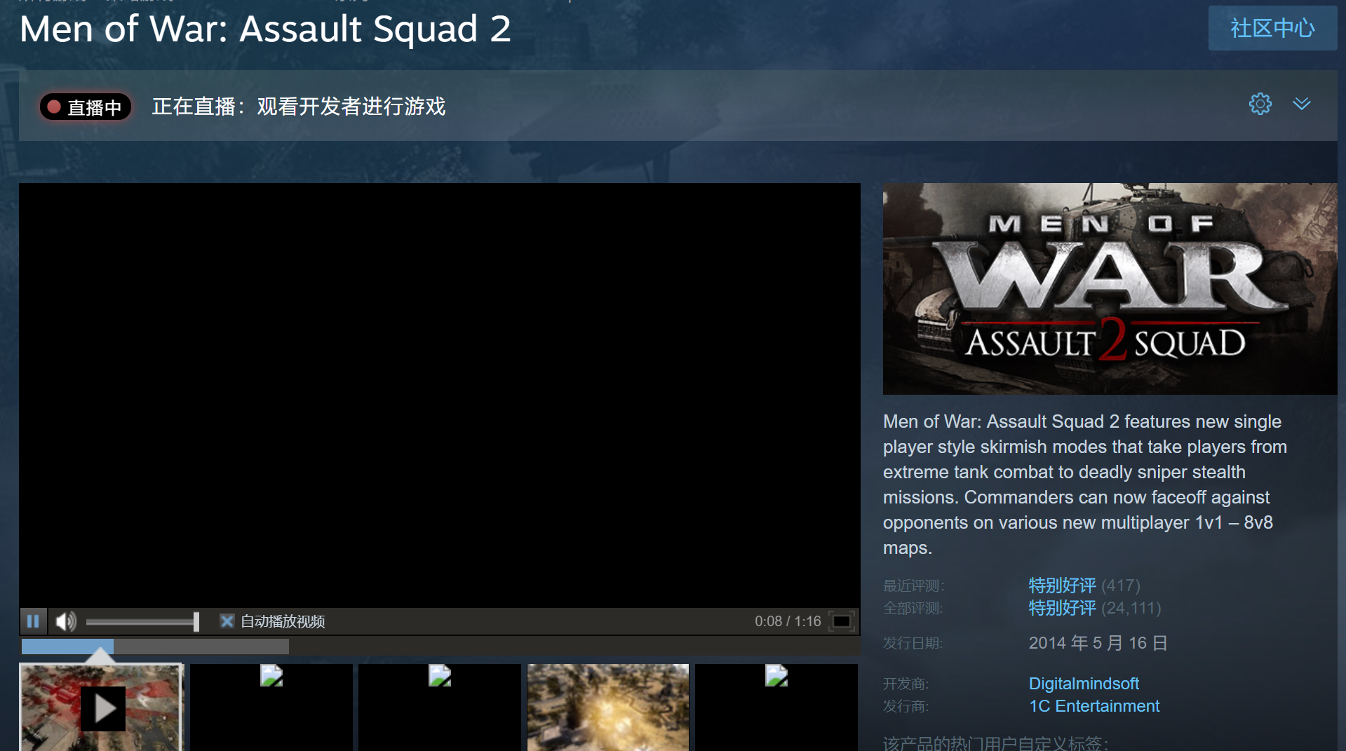
Task: Mute the video volume speaker icon
Action: [x=66, y=621]
